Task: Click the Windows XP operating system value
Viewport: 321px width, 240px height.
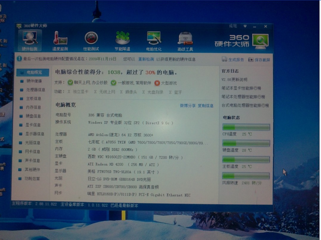Action: (x=131, y=123)
